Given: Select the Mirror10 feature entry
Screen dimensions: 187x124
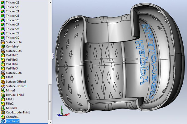Looking at the screenshot, I should pyautogui.click(x=12, y=108).
